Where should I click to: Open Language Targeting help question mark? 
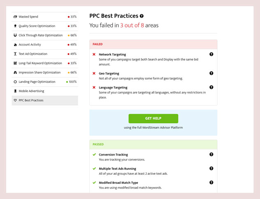point(211,87)
